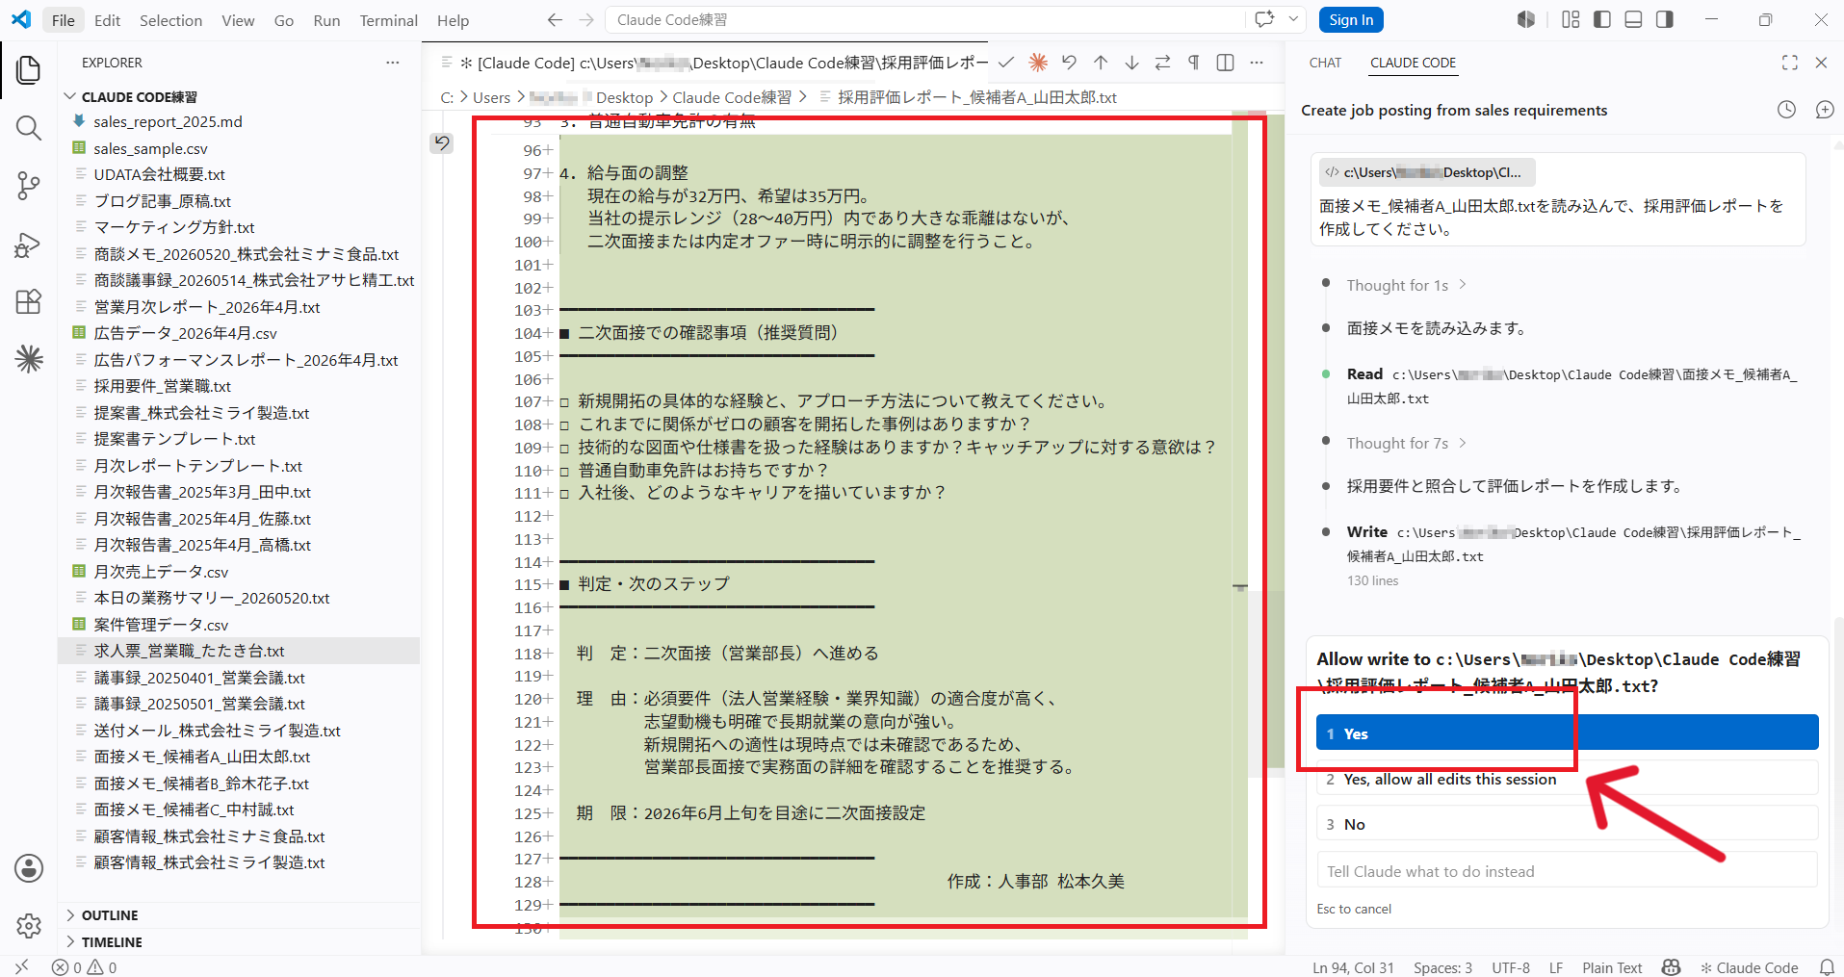Open chat icon in the title bar
This screenshot has width=1844, height=977.
1264,19
